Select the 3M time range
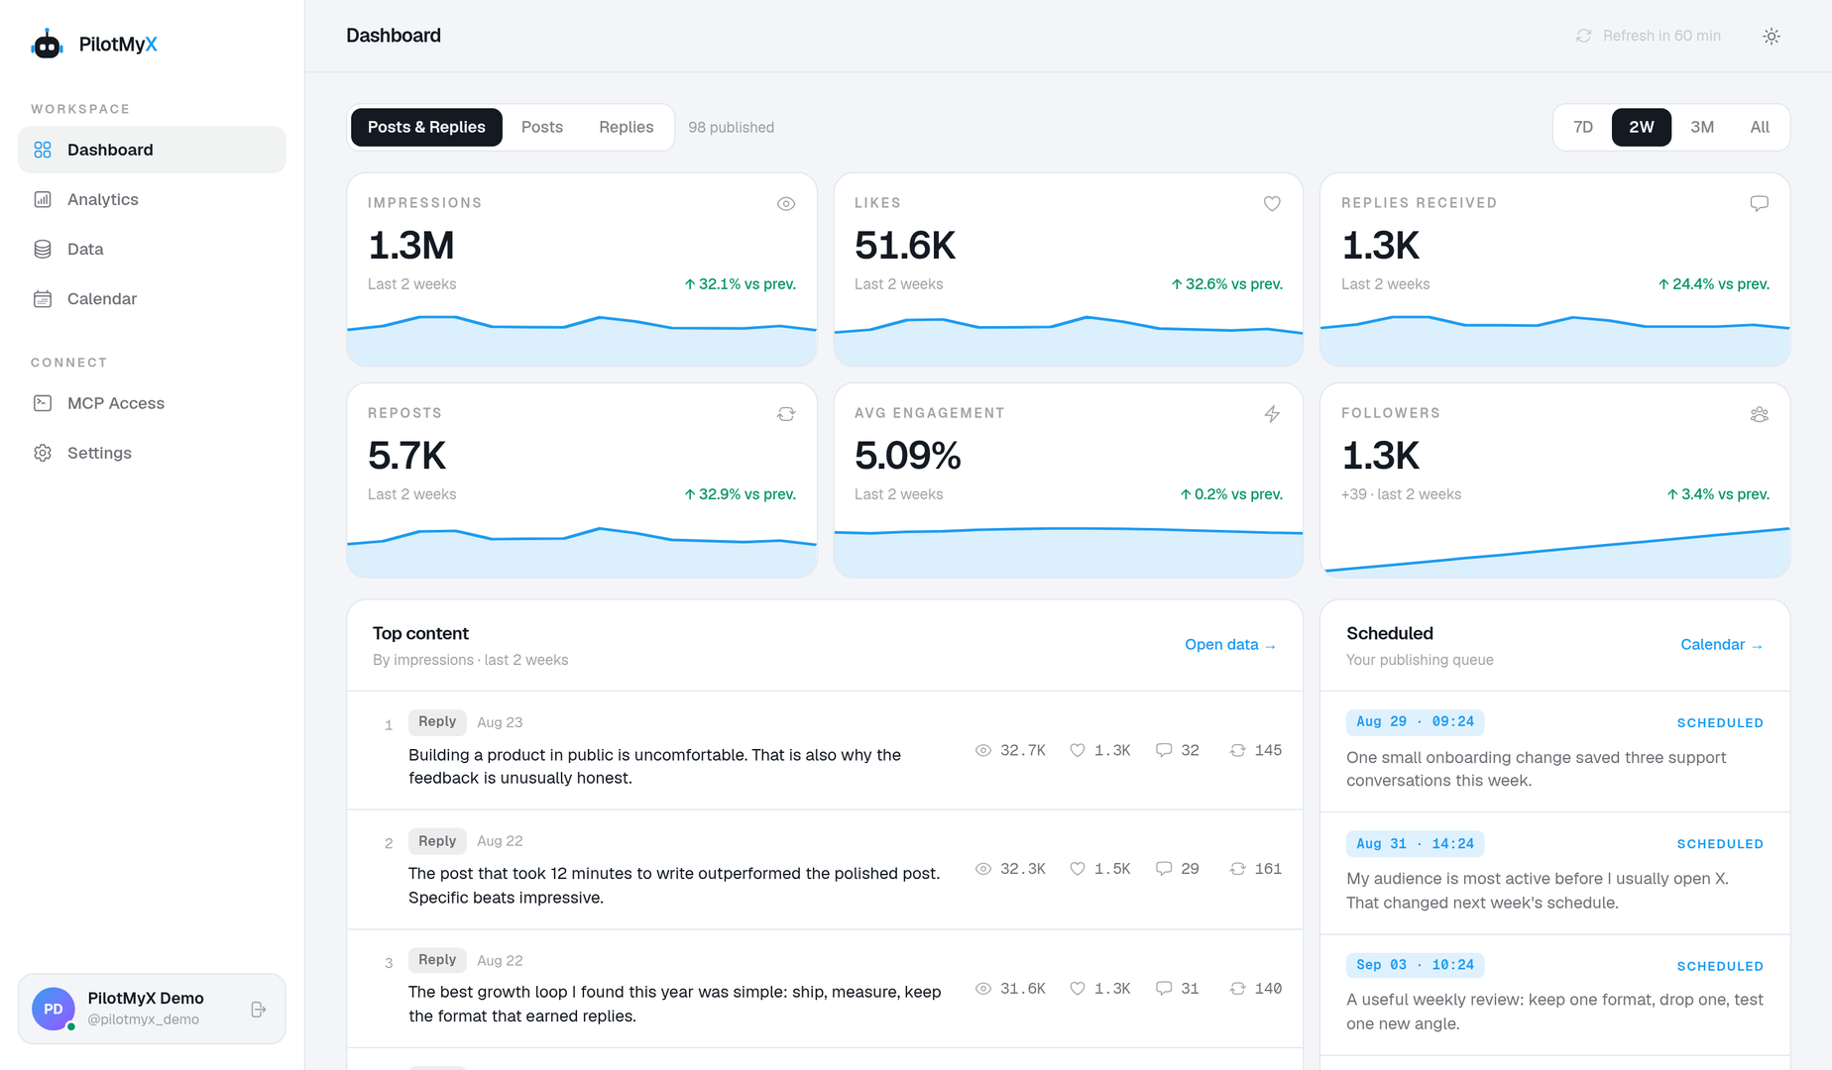The image size is (1832, 1070). point(1702,127)
